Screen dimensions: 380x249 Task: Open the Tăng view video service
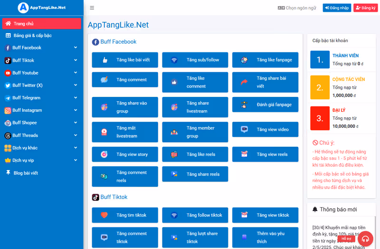pos(265,129)
